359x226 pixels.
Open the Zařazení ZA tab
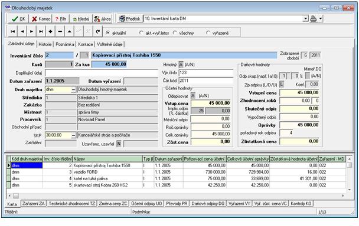point(34,204)
